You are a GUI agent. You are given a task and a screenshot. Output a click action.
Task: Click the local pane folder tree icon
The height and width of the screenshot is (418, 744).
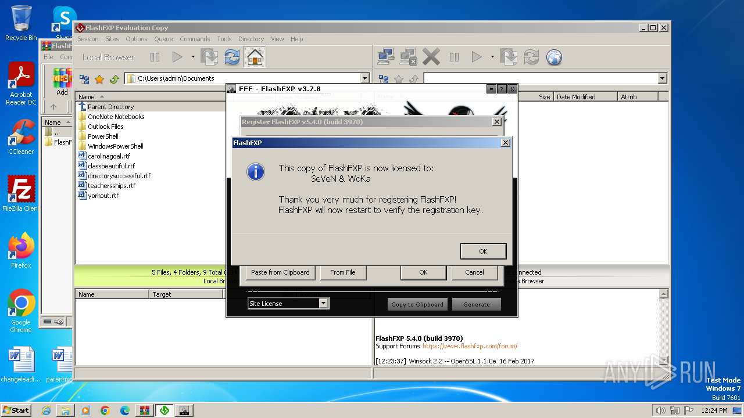coord(84,79)
